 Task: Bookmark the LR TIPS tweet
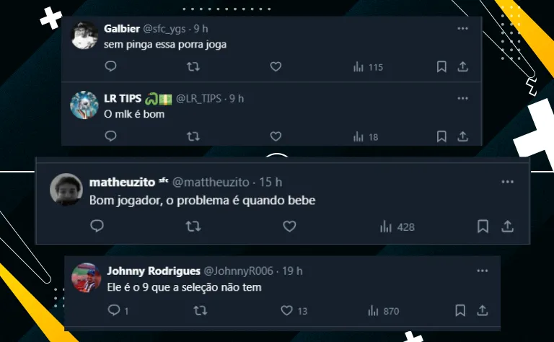pyautogui.click(x=441, y=136)
